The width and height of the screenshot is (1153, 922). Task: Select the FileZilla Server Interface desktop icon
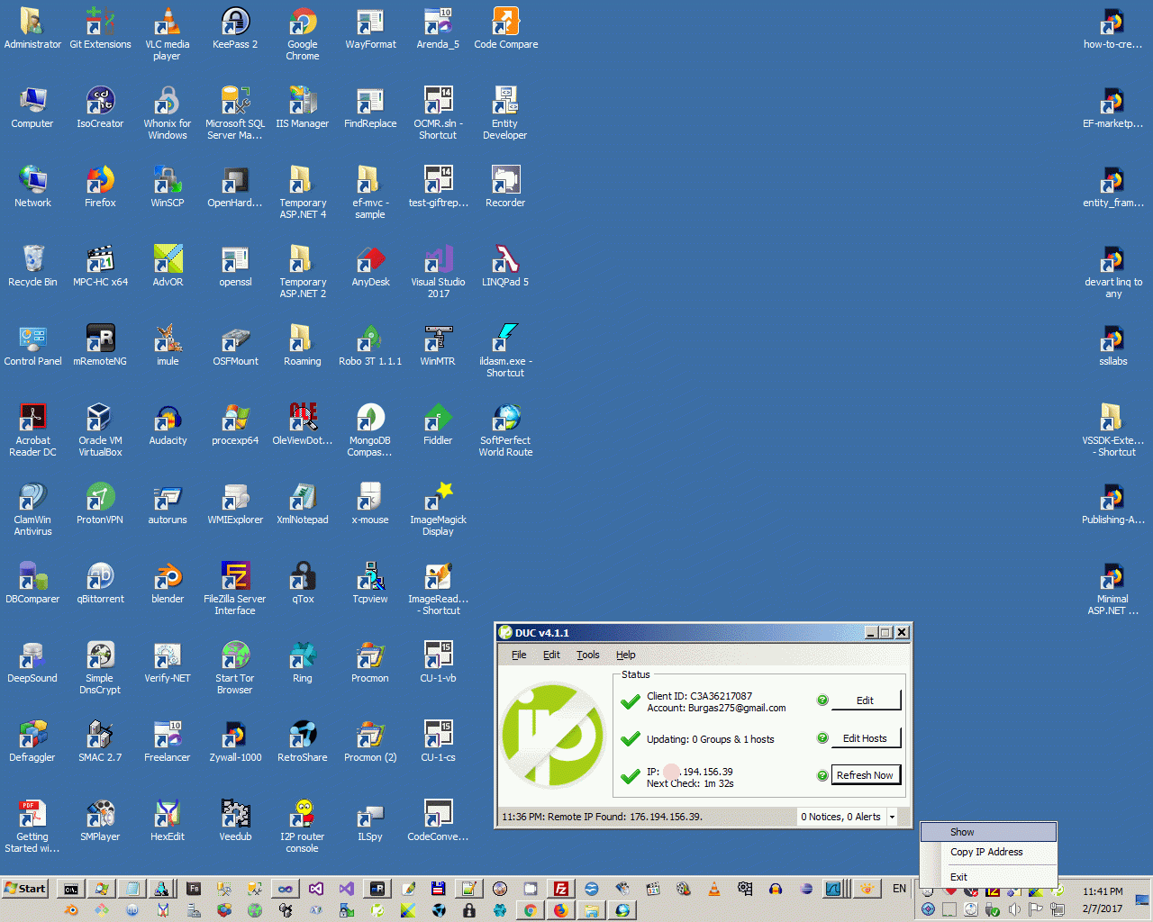[x=235, y=589]
